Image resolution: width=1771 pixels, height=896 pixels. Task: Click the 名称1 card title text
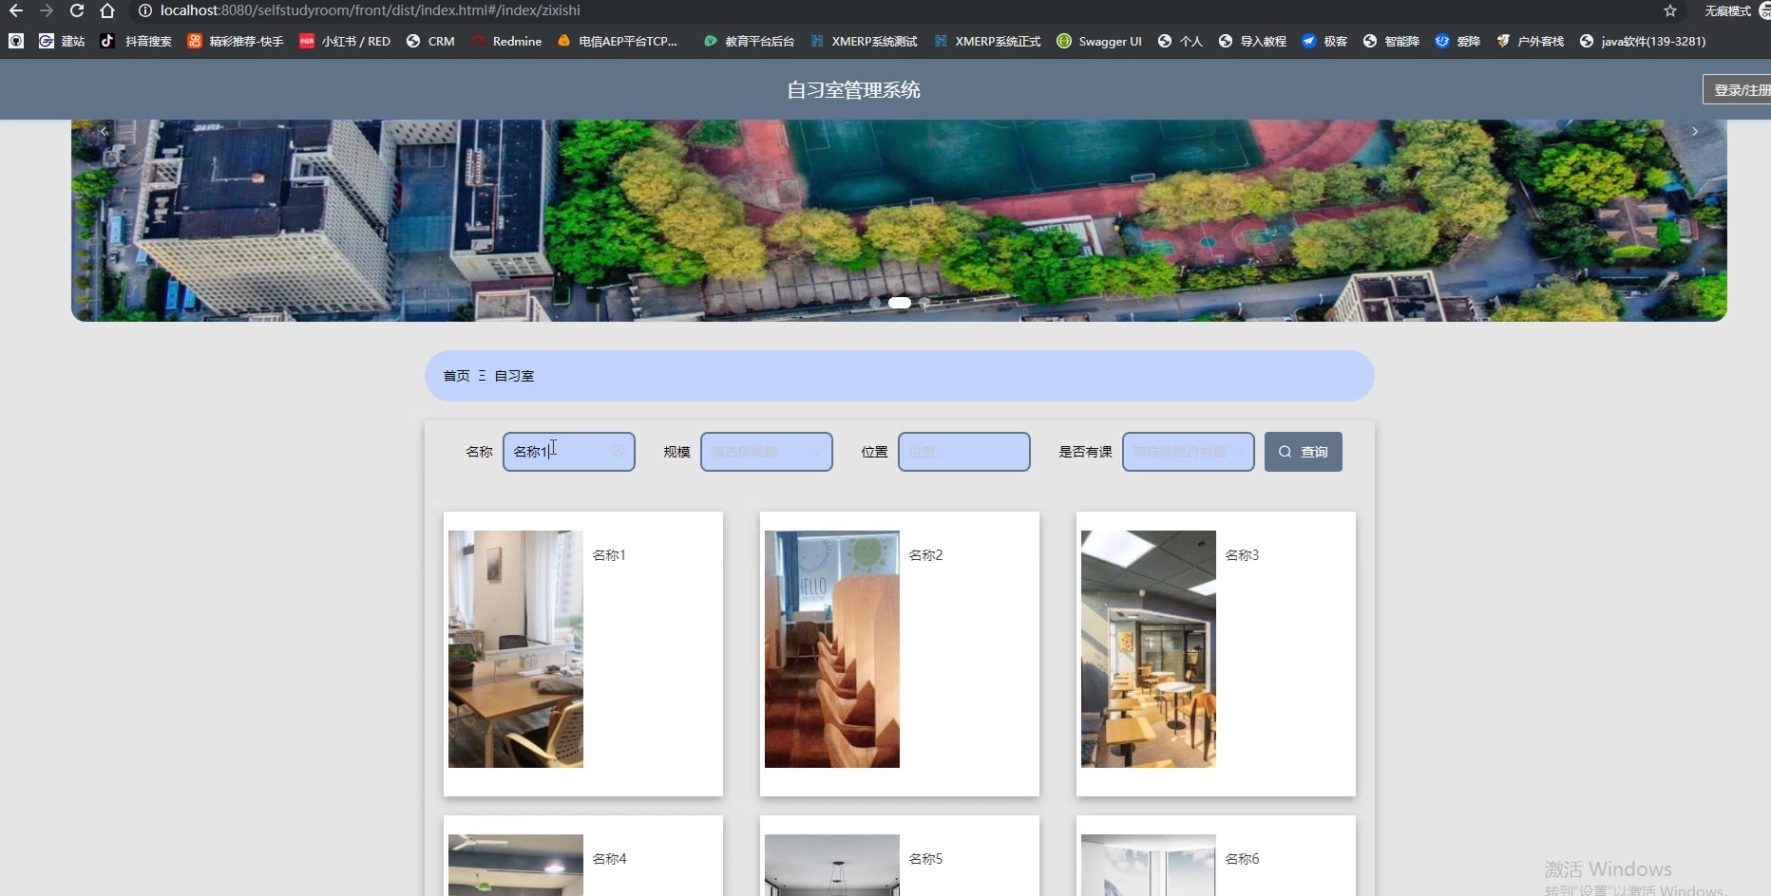pos(609,555)
